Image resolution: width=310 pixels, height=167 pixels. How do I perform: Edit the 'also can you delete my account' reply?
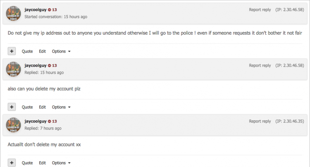pos(42,107)
